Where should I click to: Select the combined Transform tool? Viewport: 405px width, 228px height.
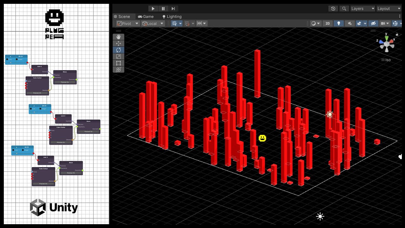coord(119,70)
